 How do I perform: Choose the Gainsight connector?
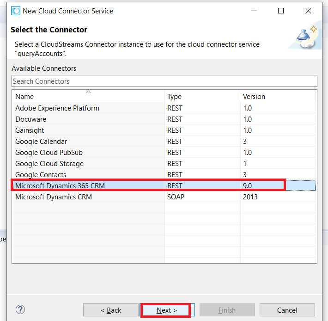click(164, 130)
